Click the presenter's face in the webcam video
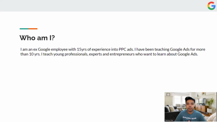 (191, 105)
